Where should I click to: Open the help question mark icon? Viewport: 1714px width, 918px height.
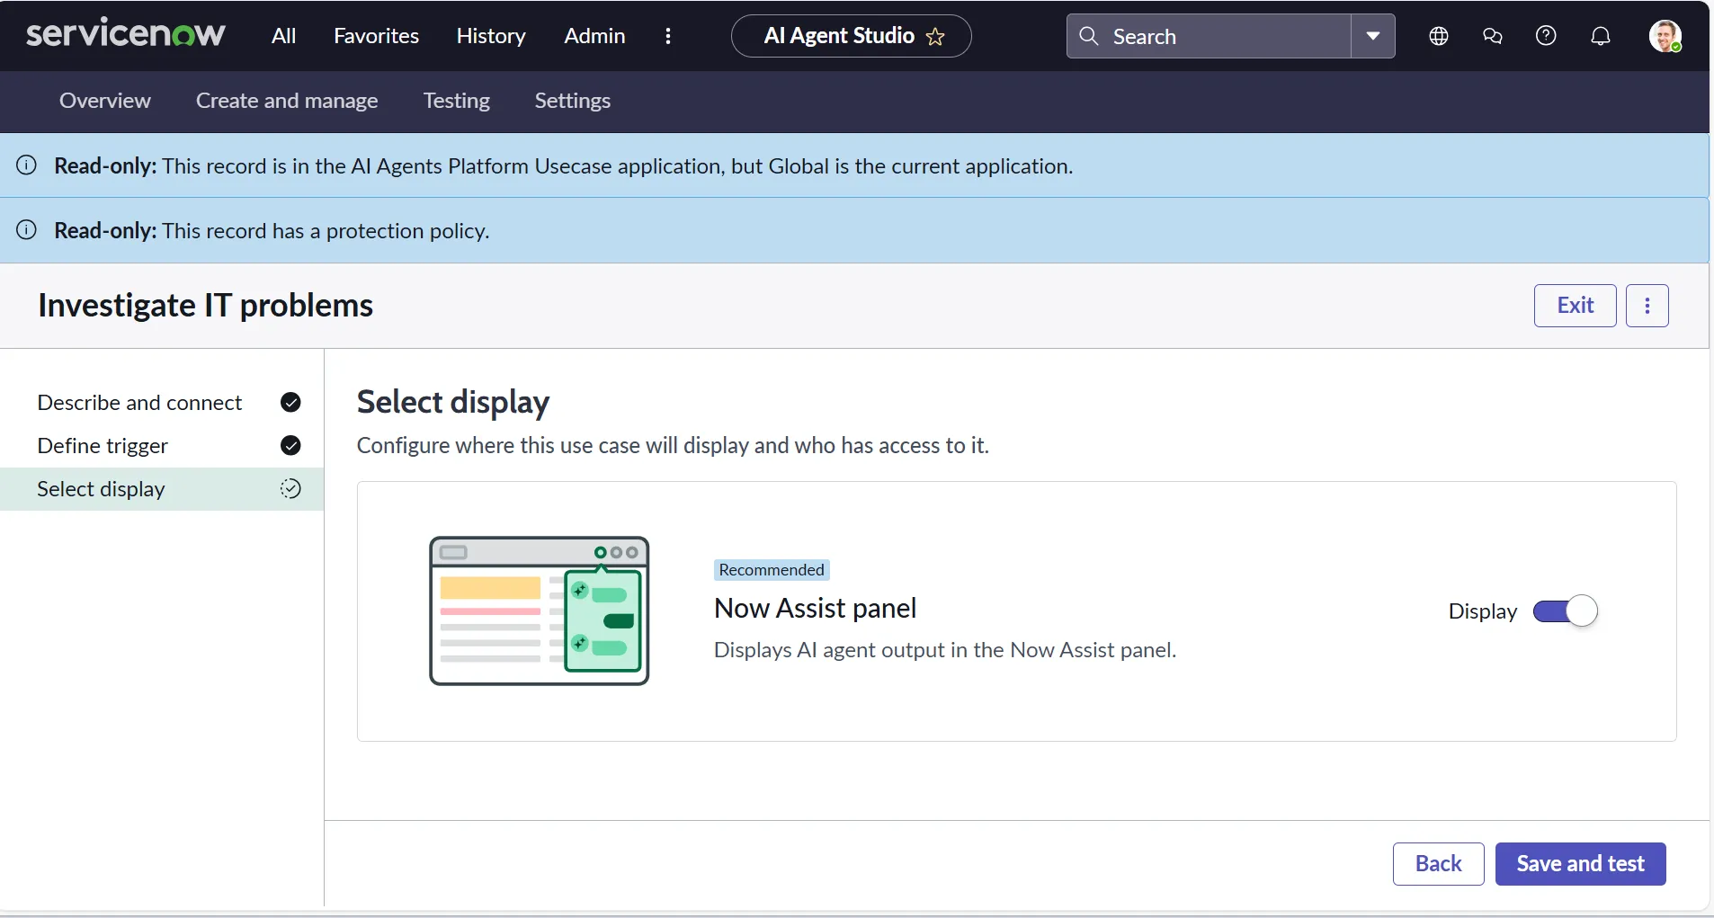coord(1546,36)
